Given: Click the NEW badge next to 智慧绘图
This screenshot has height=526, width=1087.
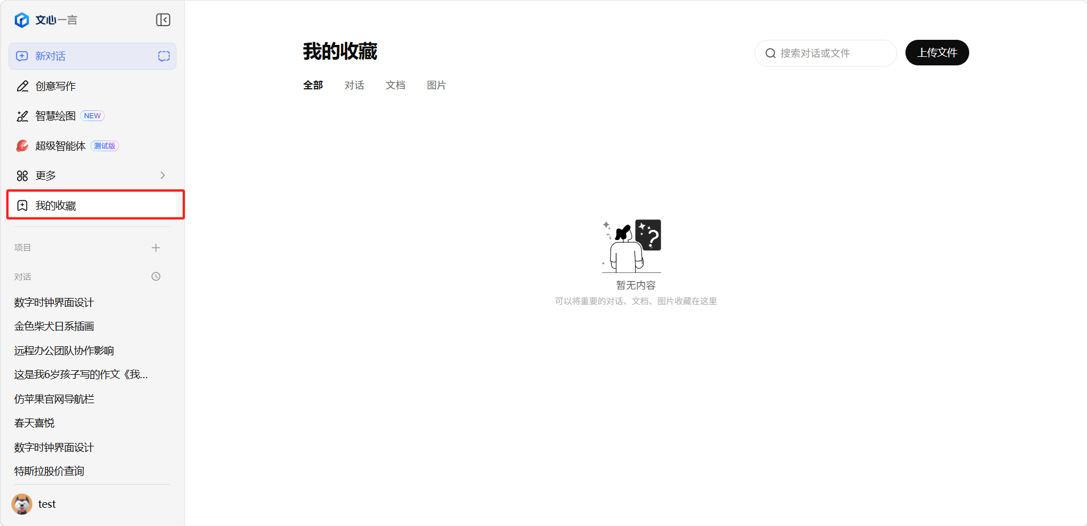Looking at the screenshot, I should (92, 116).
